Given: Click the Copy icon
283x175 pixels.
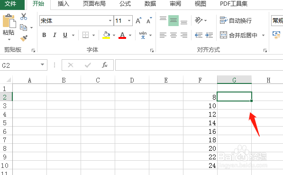Looking at the screenshot, I should click(23, 28).
